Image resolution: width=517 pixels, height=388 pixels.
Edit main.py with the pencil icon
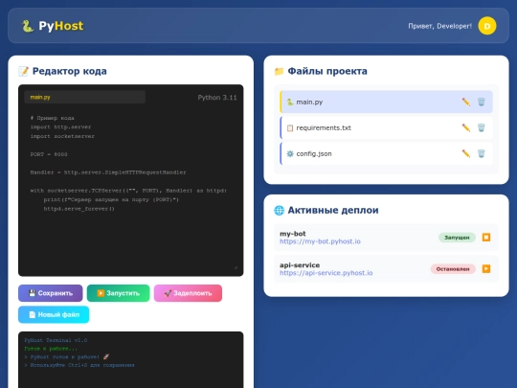(x=466, y=102)
